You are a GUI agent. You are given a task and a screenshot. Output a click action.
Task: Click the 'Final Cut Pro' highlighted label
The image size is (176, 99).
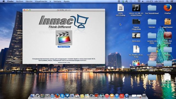click(x=64, y=47)
